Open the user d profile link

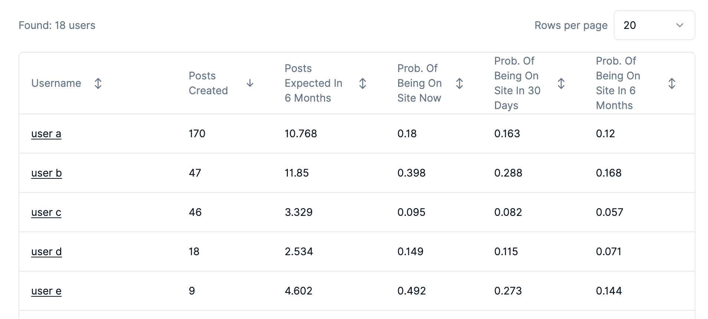(47, 251)
